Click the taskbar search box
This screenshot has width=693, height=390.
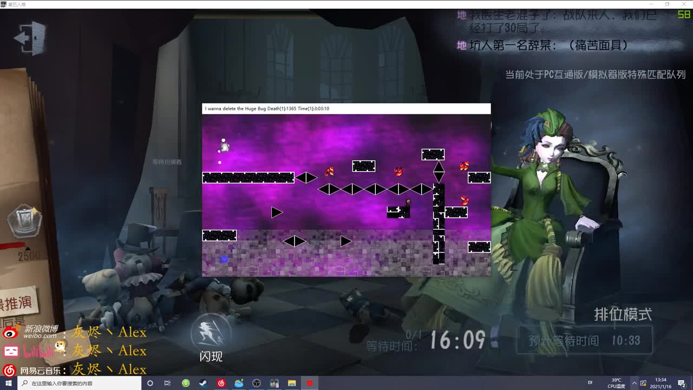(80, 383)
